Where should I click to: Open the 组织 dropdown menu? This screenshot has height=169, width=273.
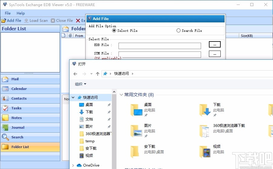click(80, 84)
